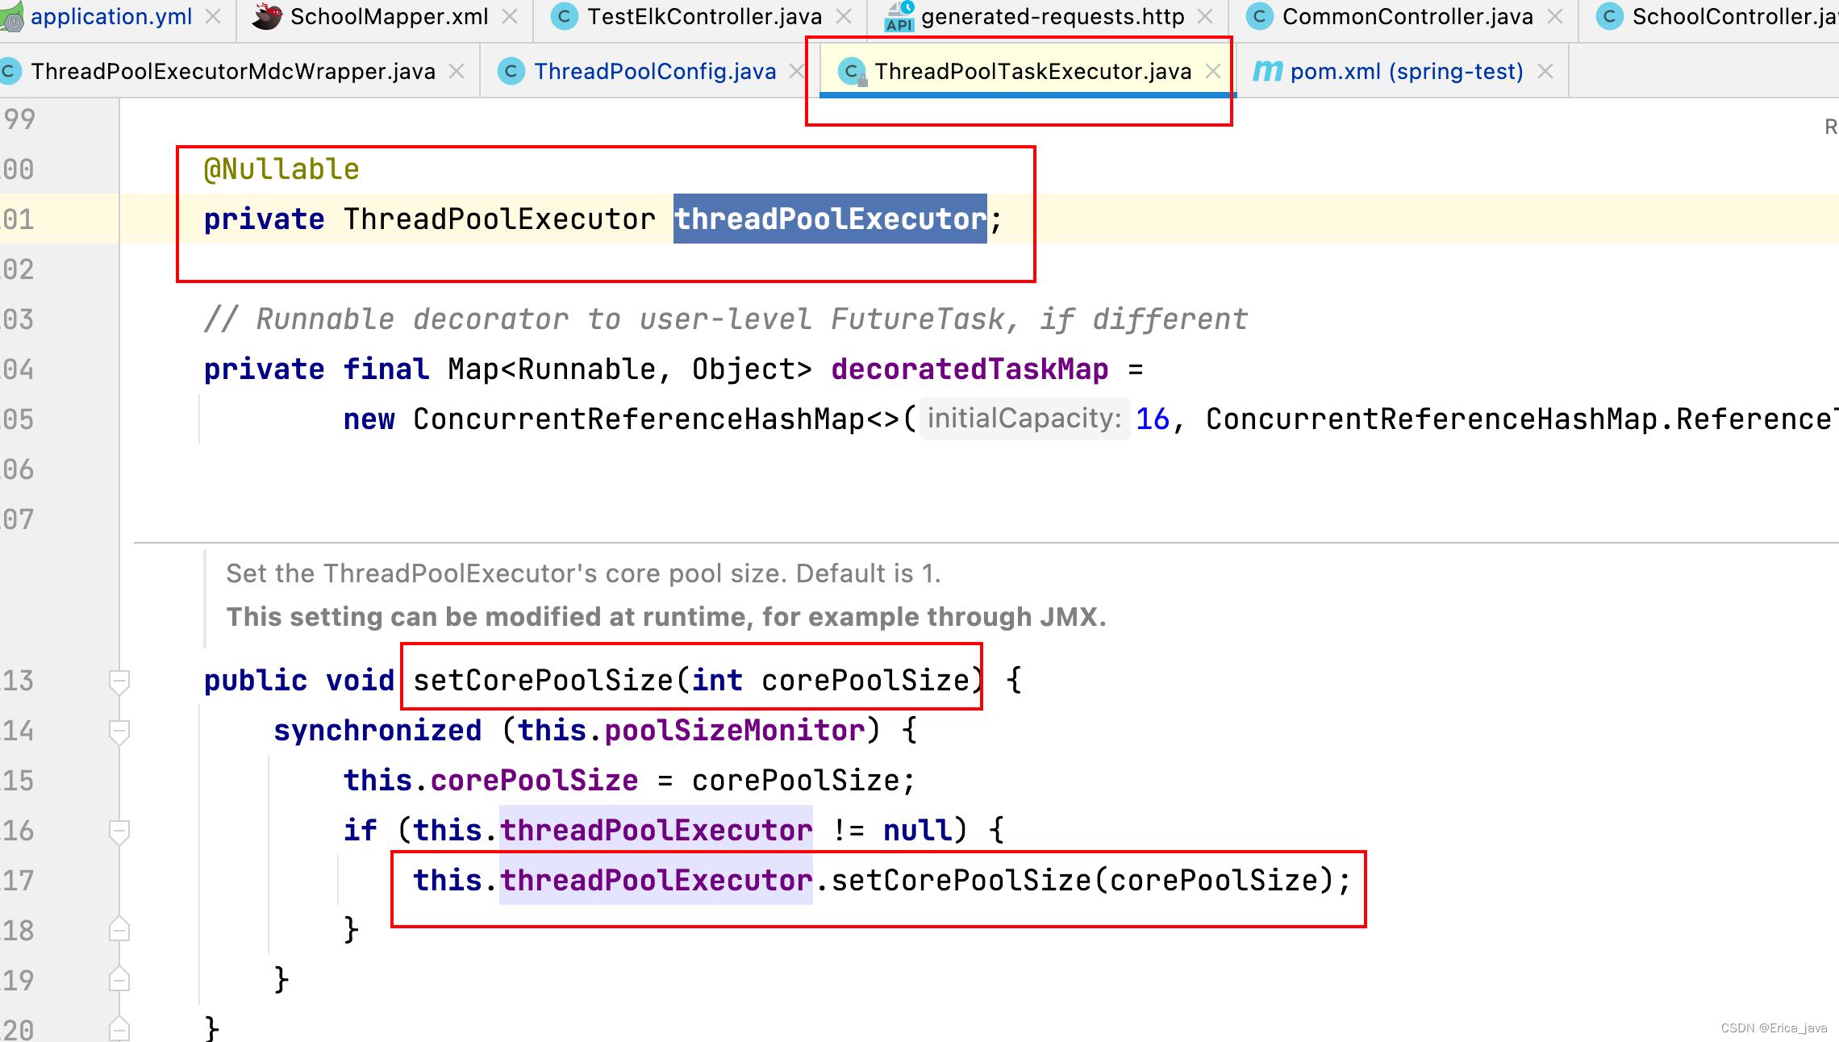Open the SchoolController.java tab
Screen dimensions: 1839x1042
(x=1734, y=16)
